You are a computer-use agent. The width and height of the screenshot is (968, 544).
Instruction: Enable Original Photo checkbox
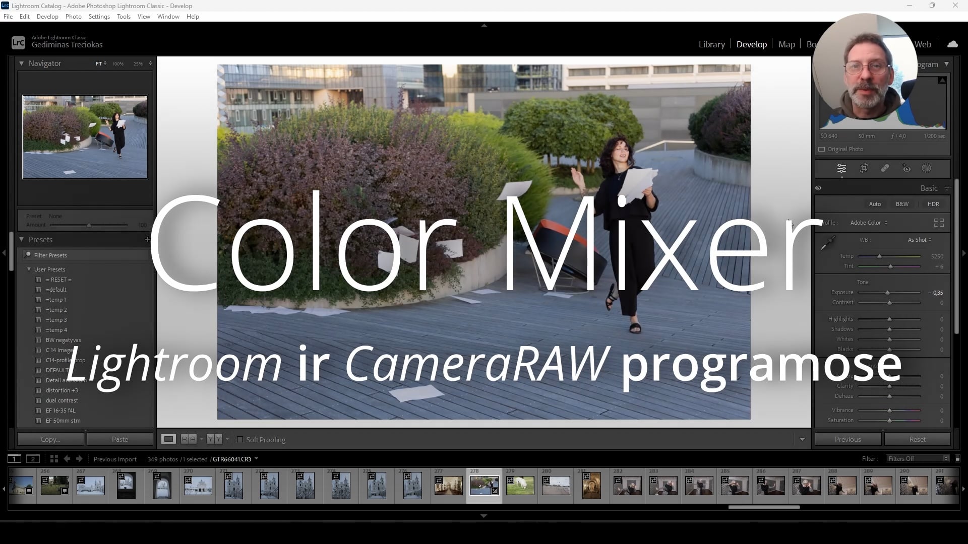point(822,149)
